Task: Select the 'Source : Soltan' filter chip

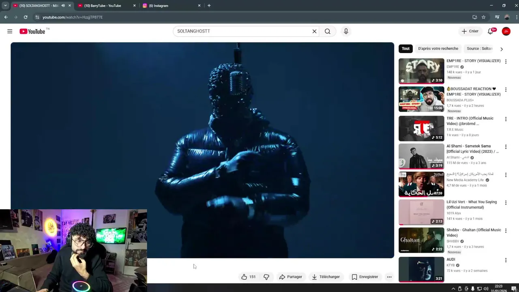Action: [x=480, y=49]
